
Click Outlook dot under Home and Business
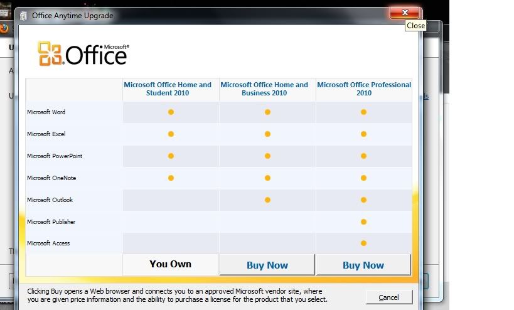coord(267,200)
